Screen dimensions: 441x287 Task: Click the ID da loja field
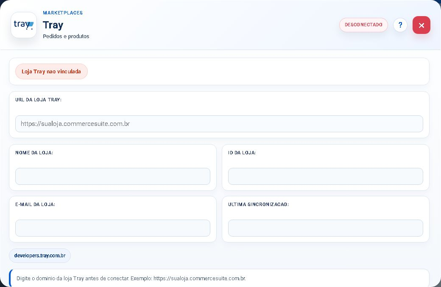click(325, 176)
